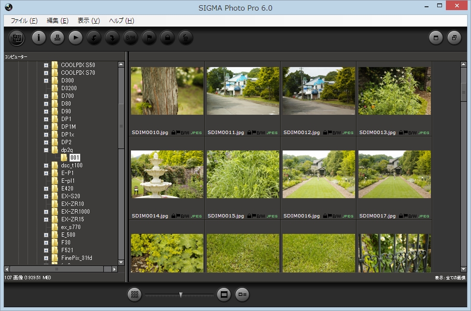
Task: Toggle the flag mark on selected images
Action: tap(149, 38)
